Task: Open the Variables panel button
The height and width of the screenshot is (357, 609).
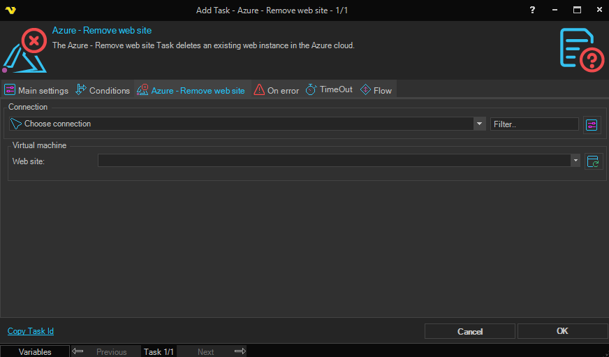Action: click(35, 351)
